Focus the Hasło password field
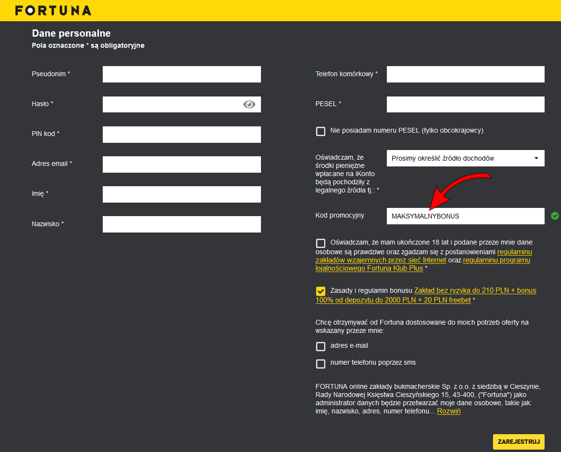 coord(182,104)
